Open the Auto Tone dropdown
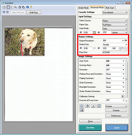Screen dimensions: 132x135 115,61
